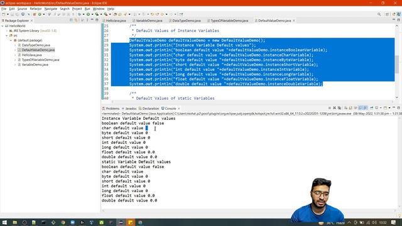Open File Explorer from the taskbar
This screenshot has height=226, width=402.
click(x=14, y=222)
